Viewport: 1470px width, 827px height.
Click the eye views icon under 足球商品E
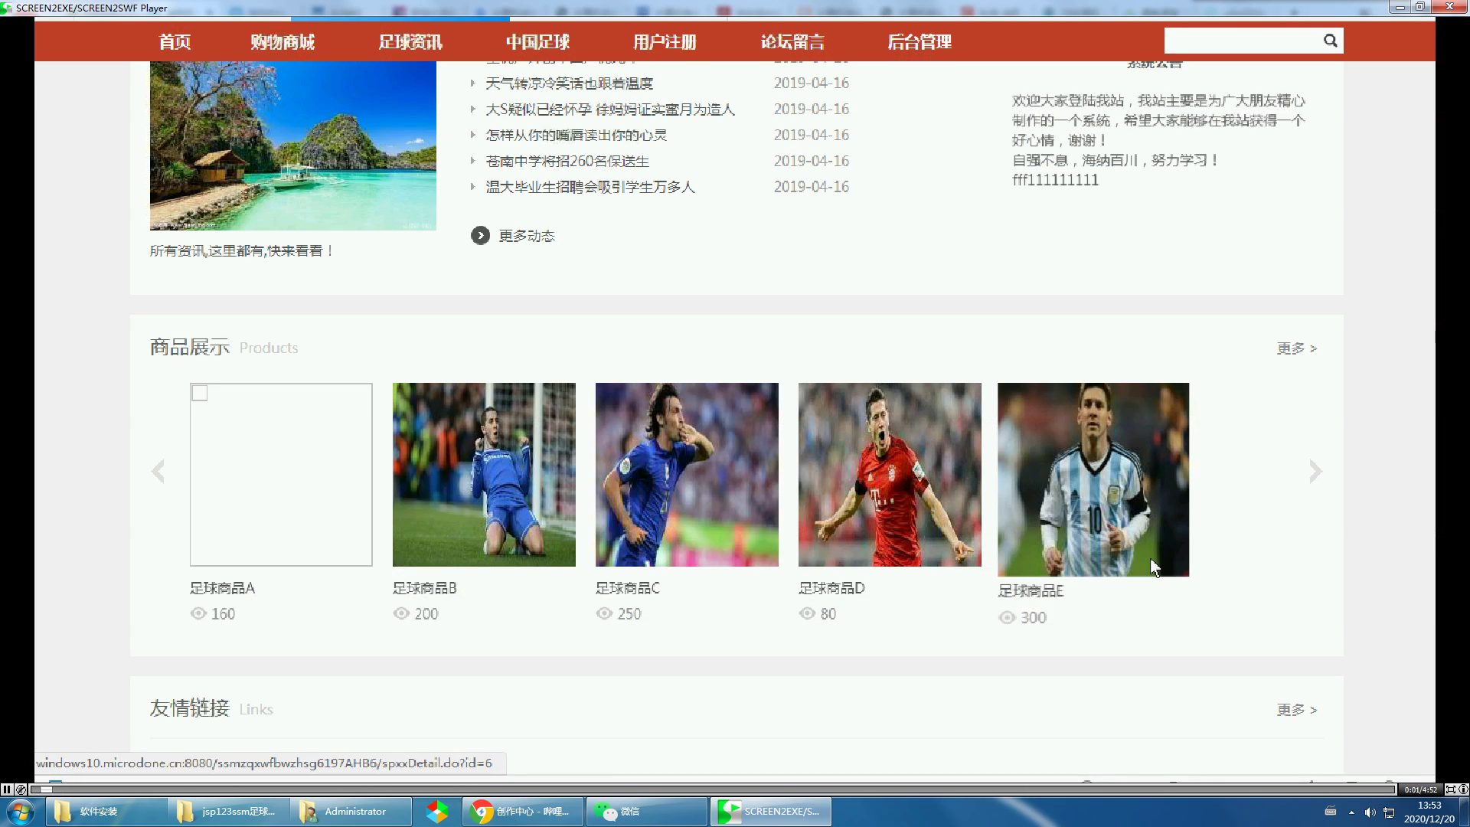pyautogui.click(x=1007, y=617)
